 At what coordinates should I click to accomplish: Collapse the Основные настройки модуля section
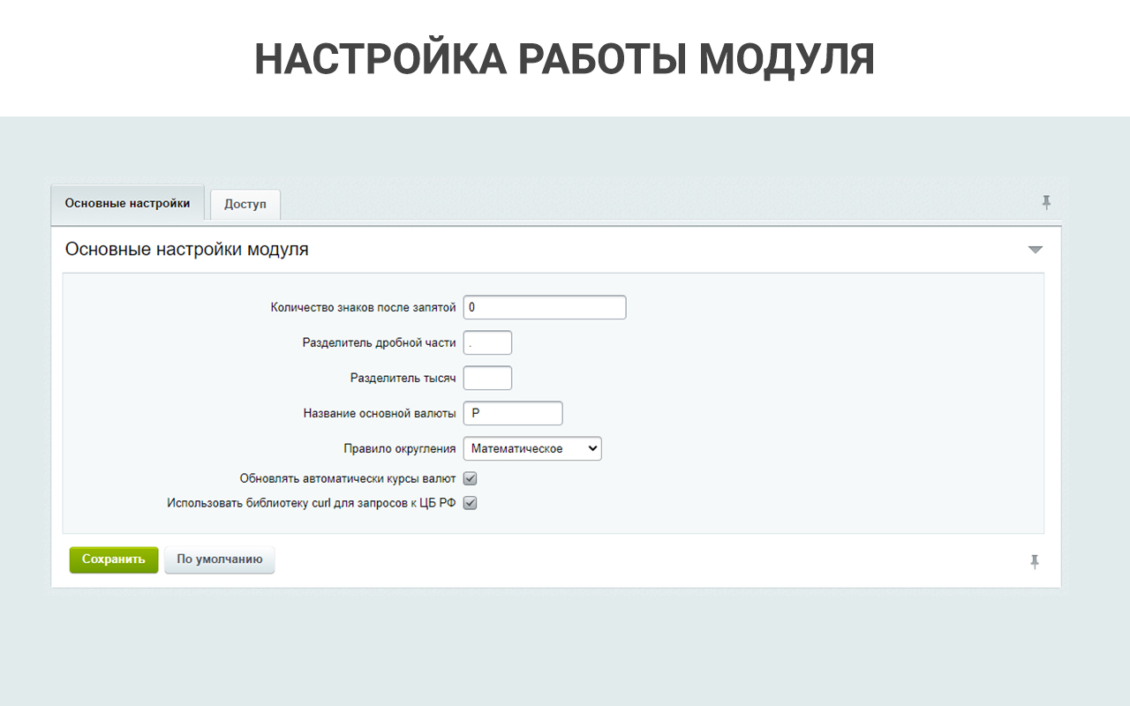click(1036, 250)
